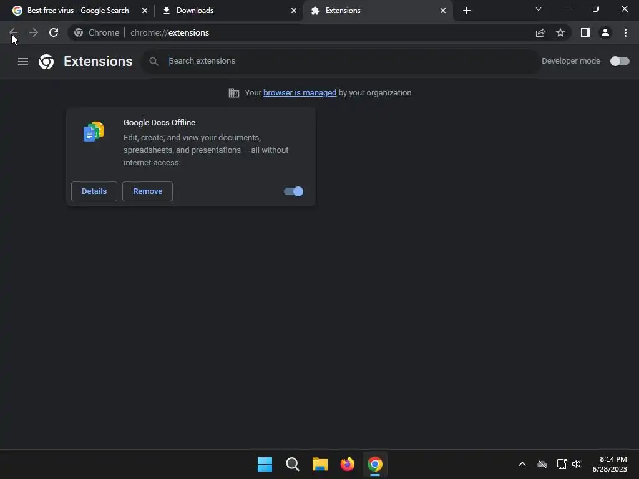This screenshot has height=479, width=639.
Task: Click the magnifier icon in search extensions
Action: tap(154, 61)
